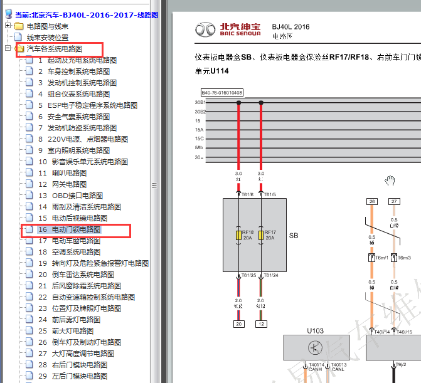Open 27 大灯高度调节电路图
The height and width of the screenshot is (383, 421).
(x=76, y=354)
